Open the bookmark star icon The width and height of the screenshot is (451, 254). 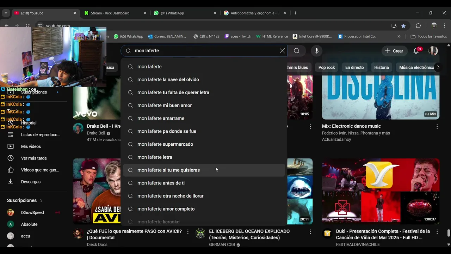click(x=403, y=26)
